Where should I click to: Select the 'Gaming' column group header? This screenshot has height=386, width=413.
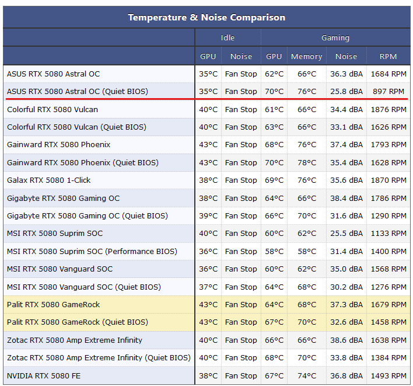(335, 38)
